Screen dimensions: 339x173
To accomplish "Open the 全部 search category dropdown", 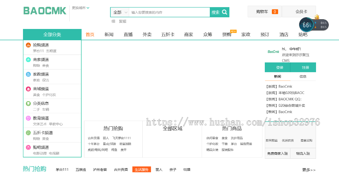I will pos(120,12).
